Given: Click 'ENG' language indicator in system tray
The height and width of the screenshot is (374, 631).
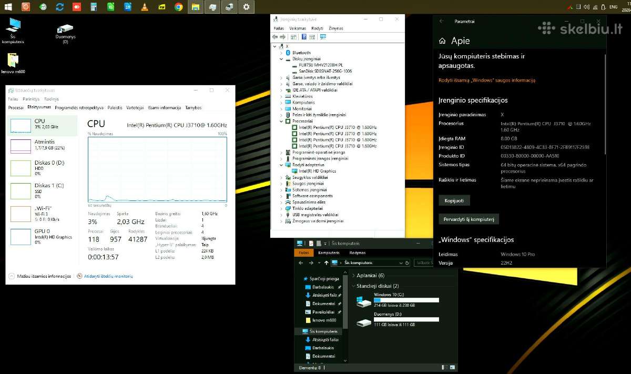Looking at the screenshot, I should (x=613, y=7).
